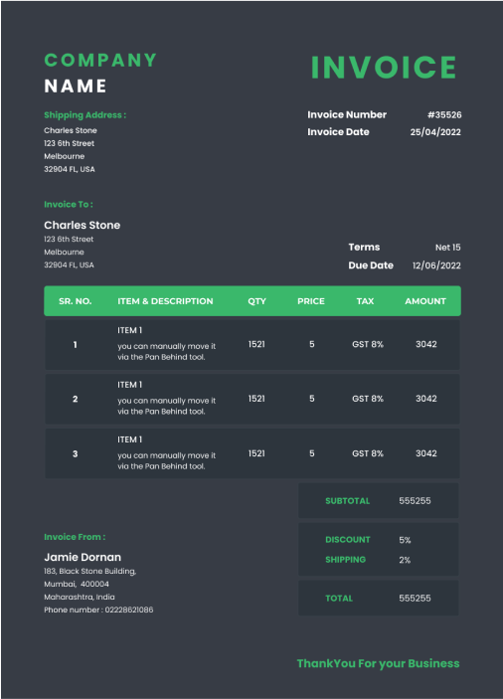This screenshot has height=699, width=503.
Task: Select quantity 1521 in row 1
Action: click(256, 344)
